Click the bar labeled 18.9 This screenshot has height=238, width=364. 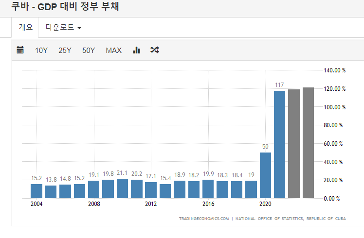coord(180,189)
